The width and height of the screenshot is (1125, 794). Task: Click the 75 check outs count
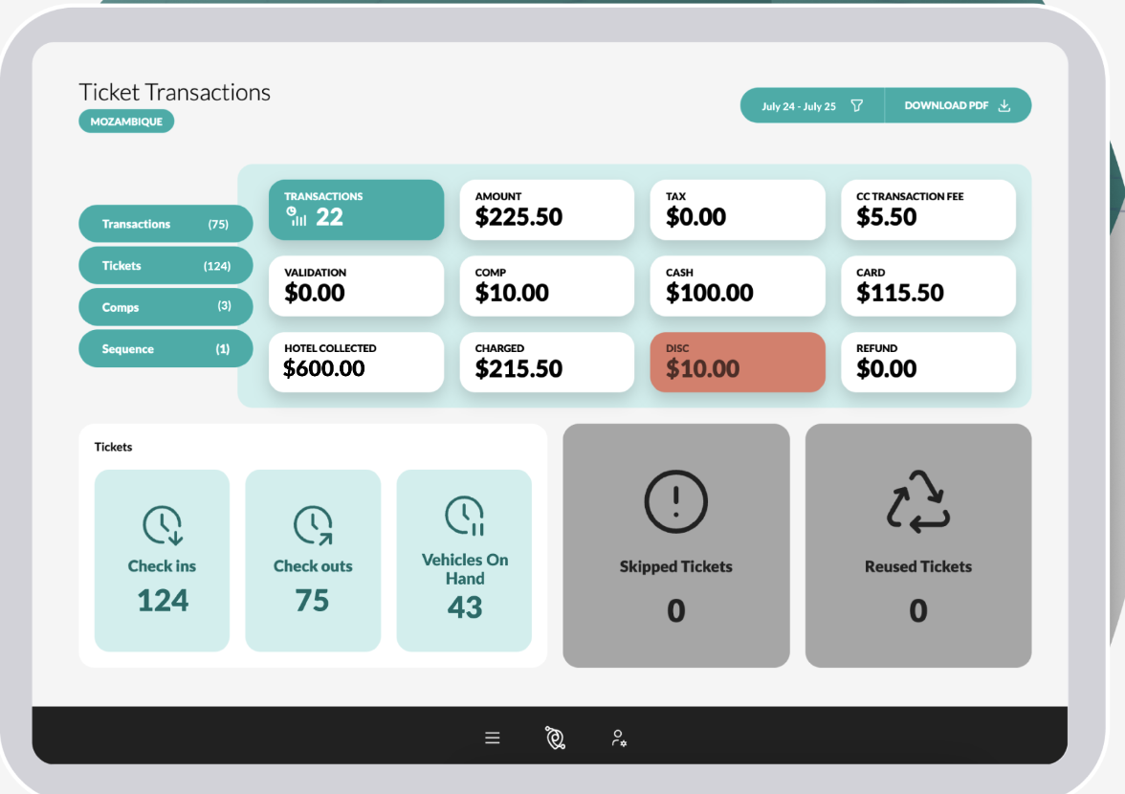[x=312, y=601]
